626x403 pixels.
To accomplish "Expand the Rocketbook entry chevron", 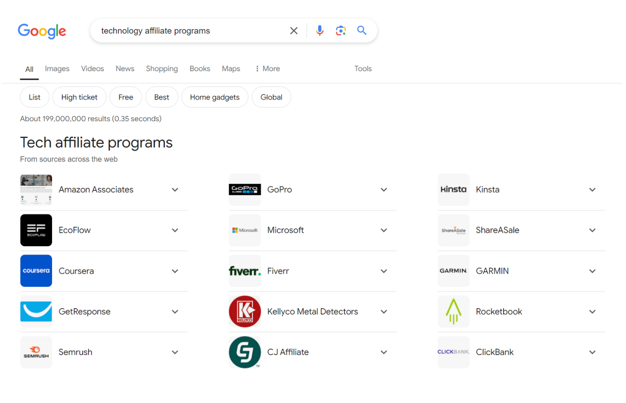I will (x=592, y=312).
